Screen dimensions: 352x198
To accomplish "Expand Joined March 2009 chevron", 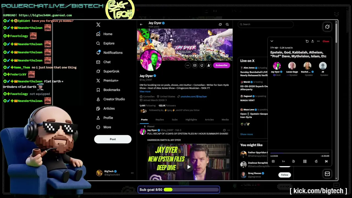I will [166, 100].
